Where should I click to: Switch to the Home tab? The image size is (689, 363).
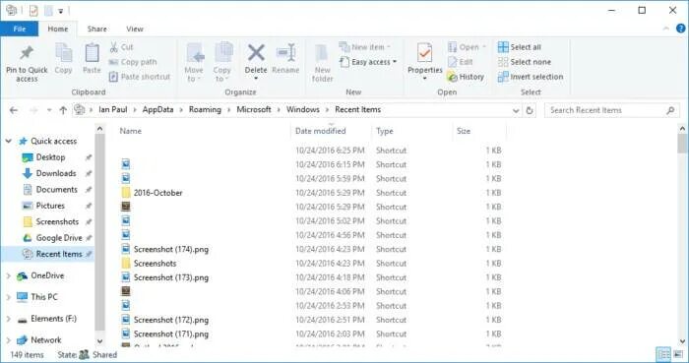tap(58, 29)
